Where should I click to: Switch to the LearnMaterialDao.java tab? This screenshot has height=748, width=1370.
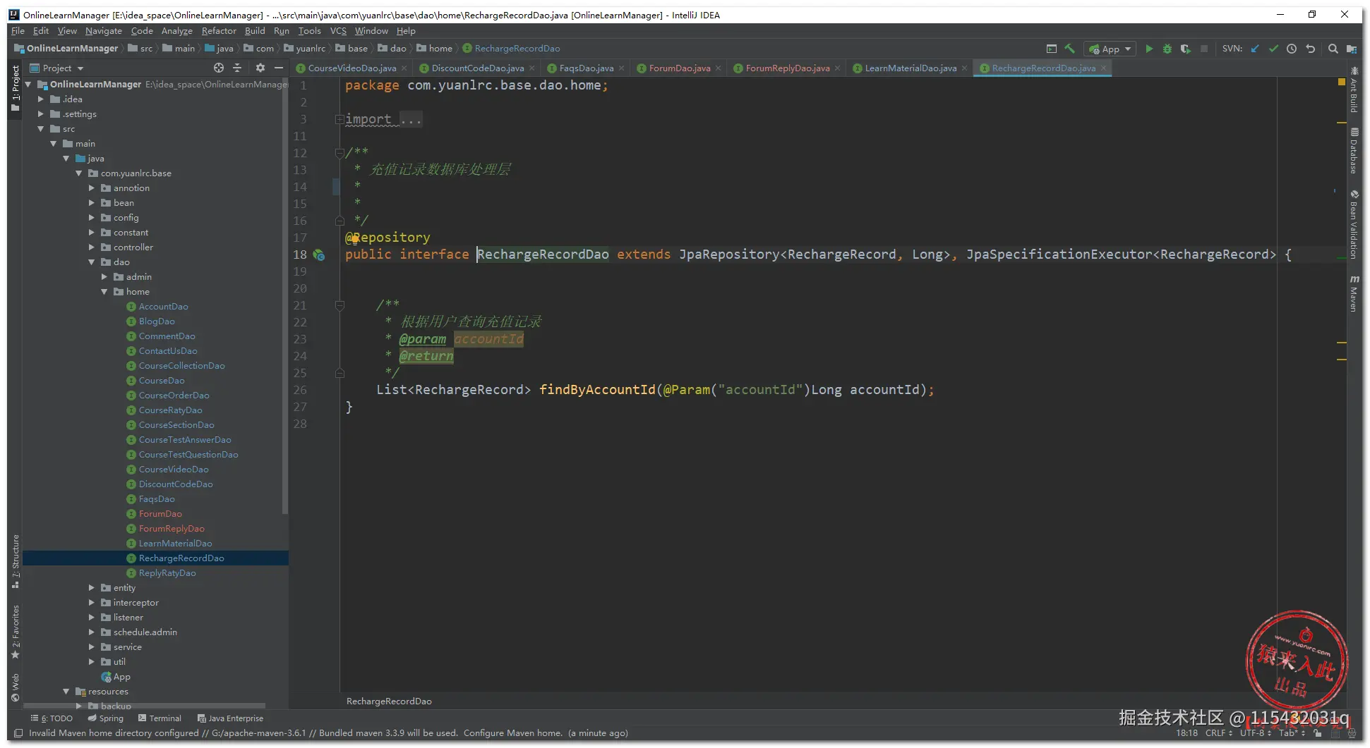[911, 68]
